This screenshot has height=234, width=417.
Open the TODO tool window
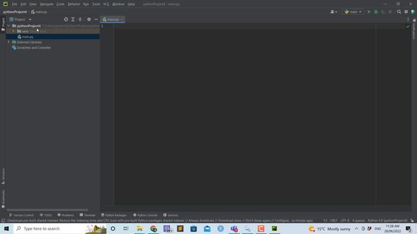[x=46, y=215]
